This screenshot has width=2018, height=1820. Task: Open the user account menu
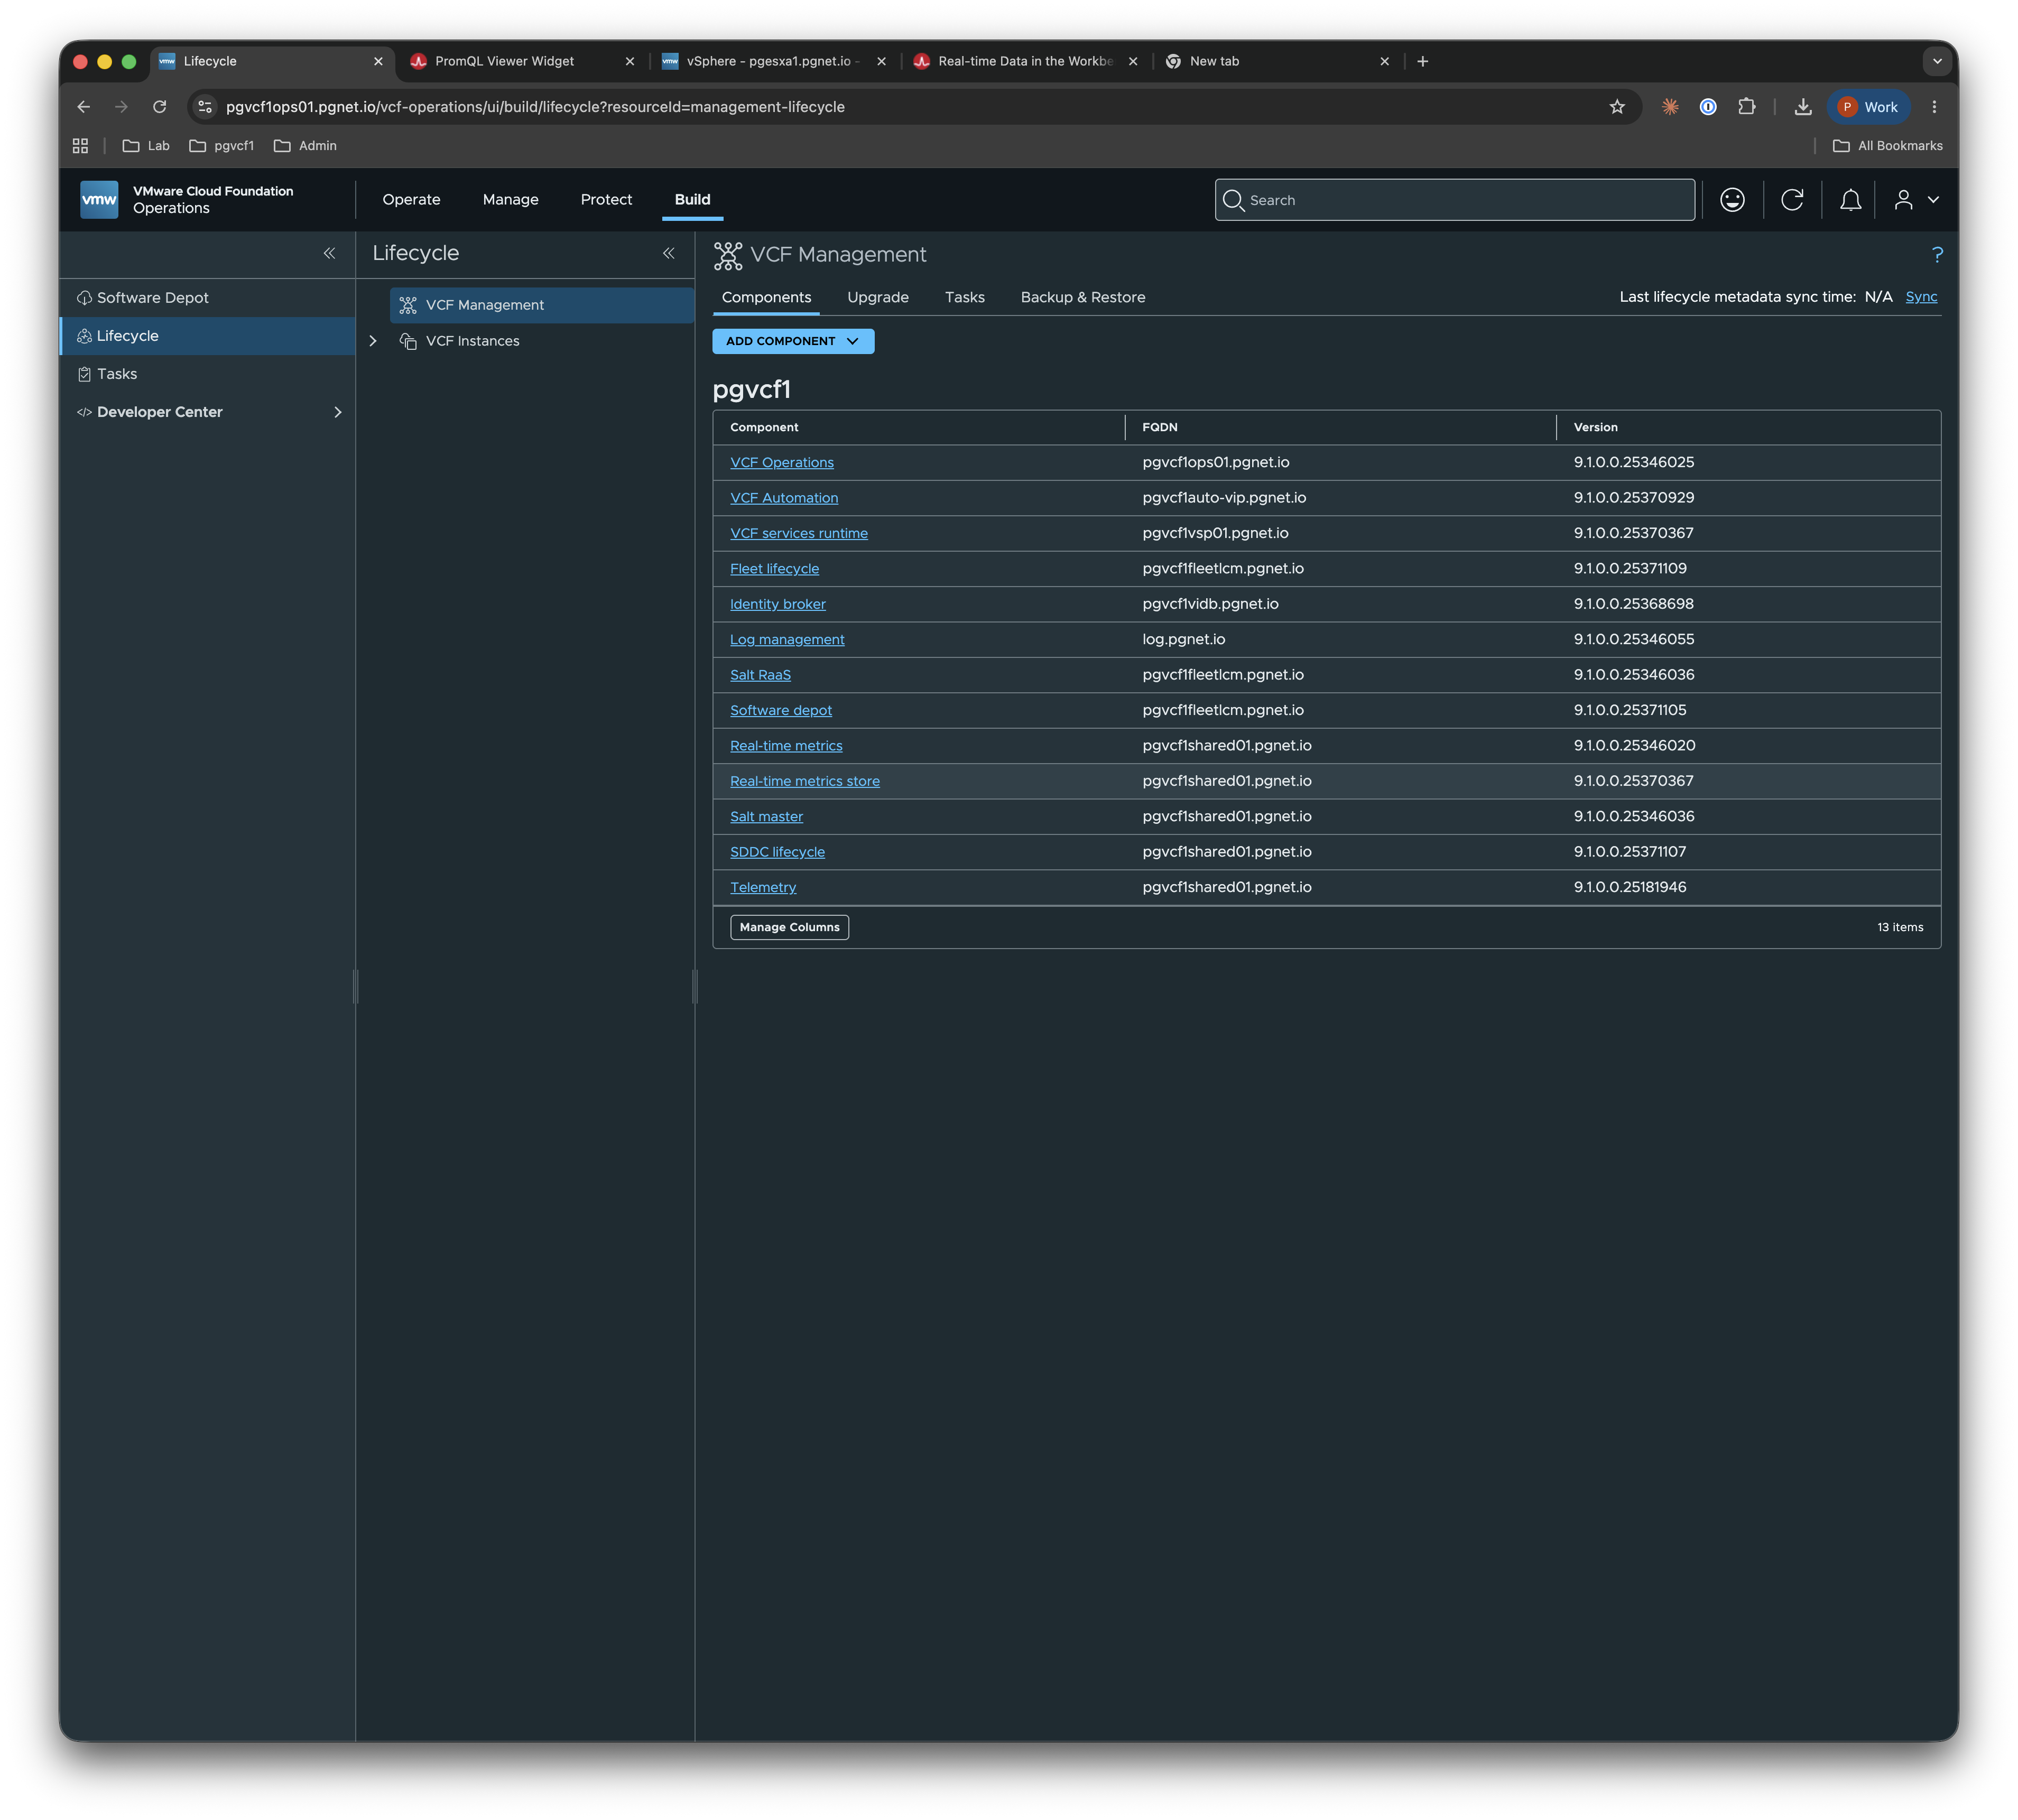click(x=1916, y=200)
